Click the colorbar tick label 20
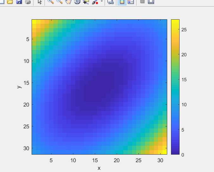The width and height of the screenshot is (214, 172). (184, 55)
